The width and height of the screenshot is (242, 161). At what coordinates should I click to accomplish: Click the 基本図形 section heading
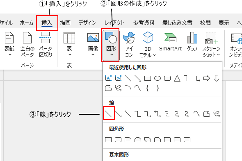tap(119, 155)
